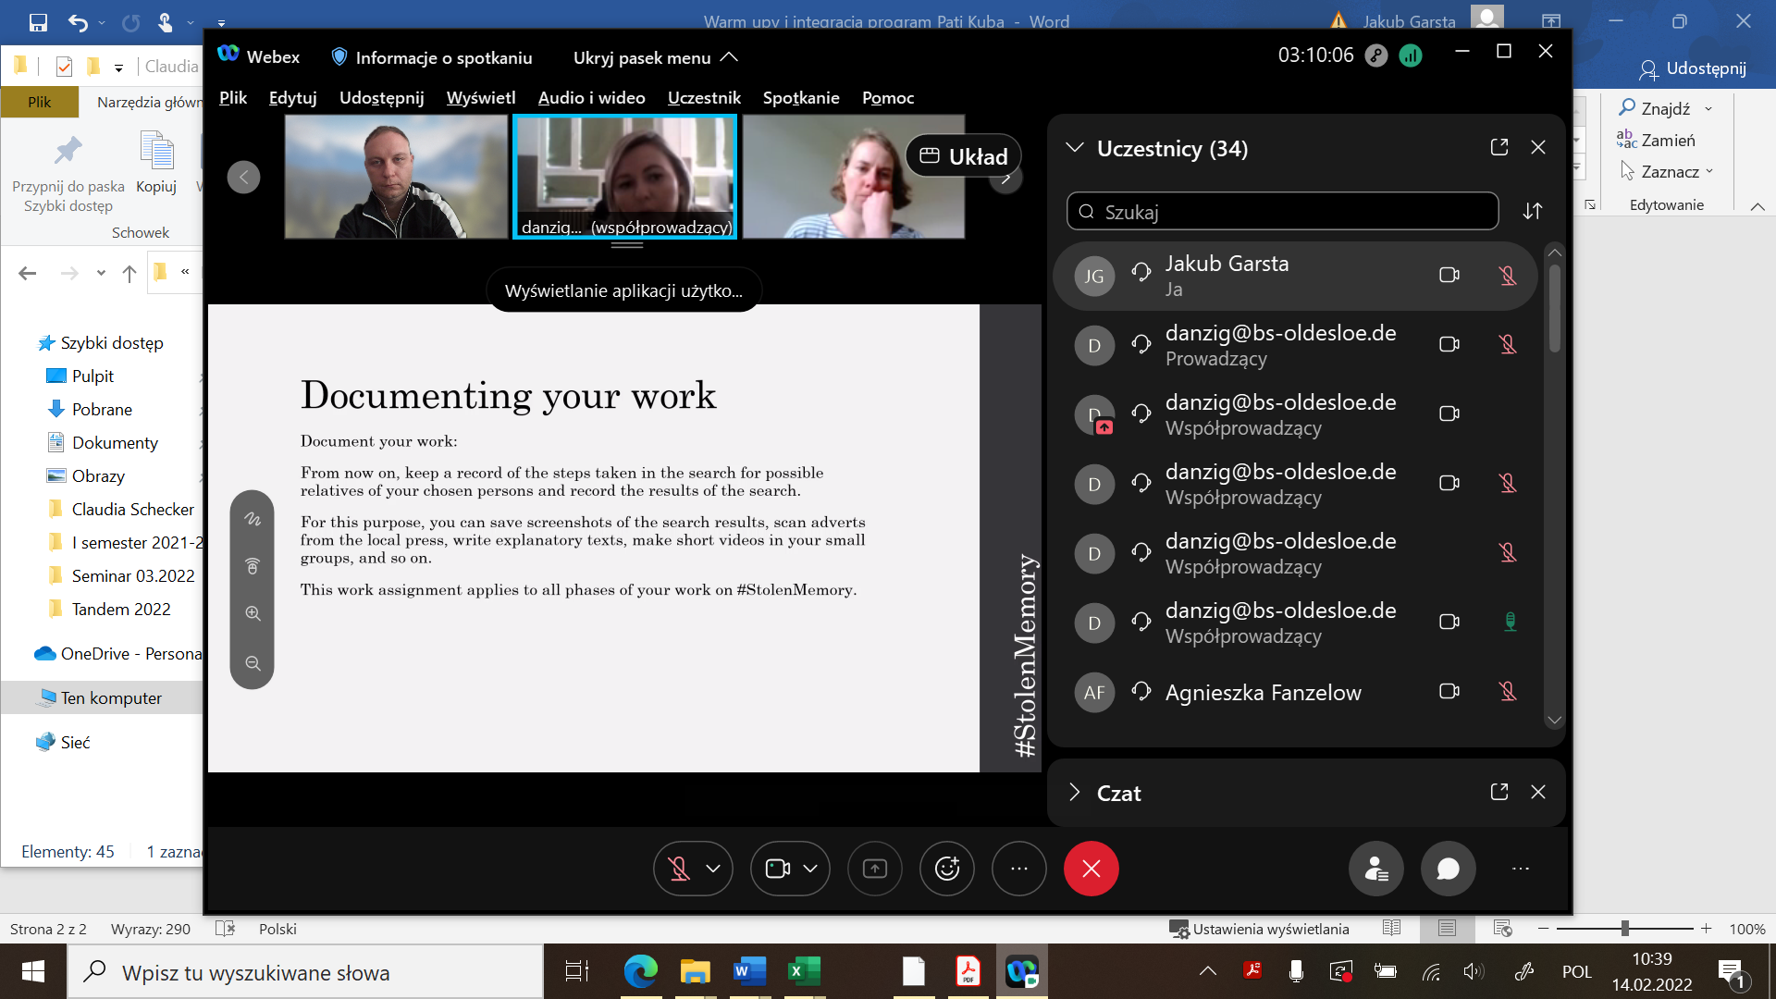
Task: Click Jakub Garsta's camera icon
Action: (1449, 275)
